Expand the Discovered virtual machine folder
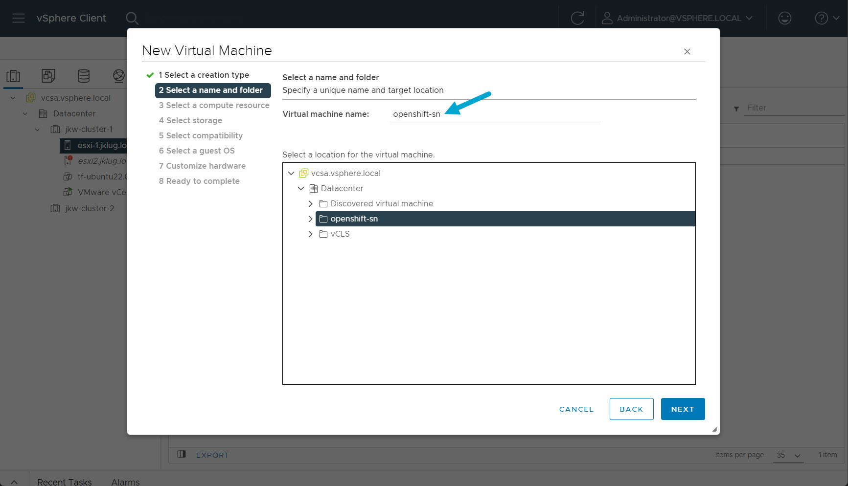This screenshot has width=848, height=486. [x=310, y=203]
